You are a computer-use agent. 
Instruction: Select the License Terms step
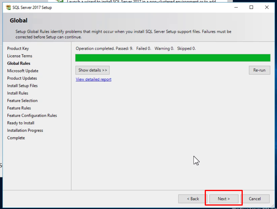(20, 56)
